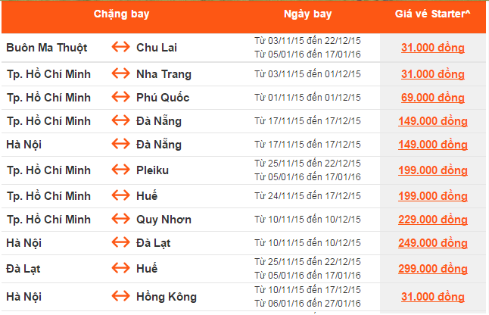The height and width of the screenshot is (315, 489).
Task: Click the Giá vé Starter column header
Action: (432, 14)
